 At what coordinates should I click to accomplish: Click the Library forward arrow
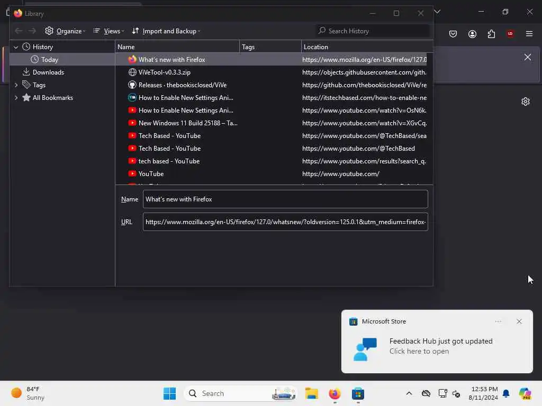(32, 31)
